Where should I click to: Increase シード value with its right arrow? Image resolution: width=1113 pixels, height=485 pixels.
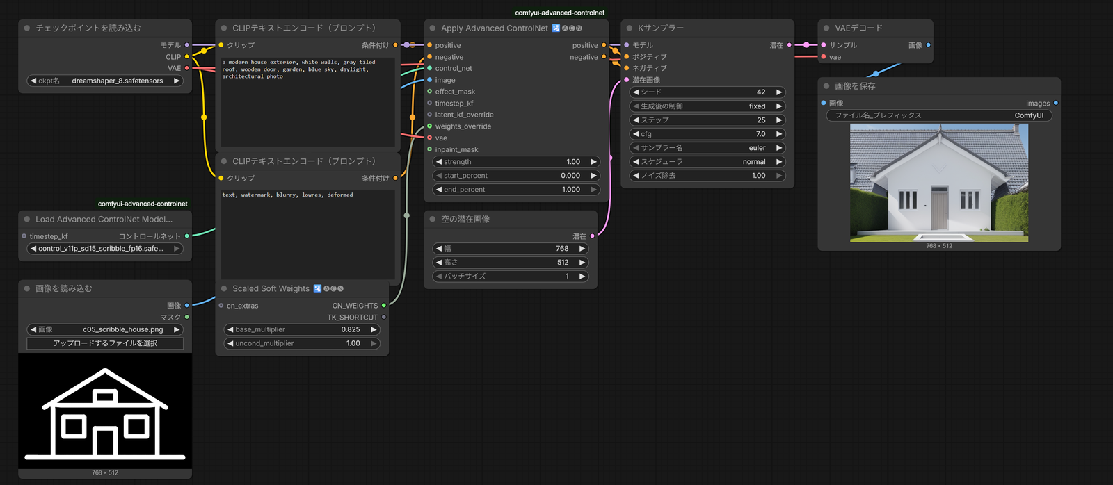coord(779,92)
